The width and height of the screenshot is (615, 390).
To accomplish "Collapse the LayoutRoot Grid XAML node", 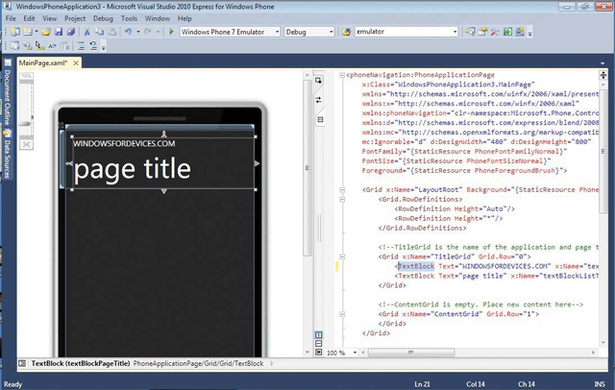I will tap(342, 190).
